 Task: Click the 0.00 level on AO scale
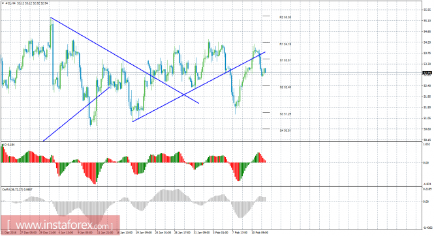[426, 163]
